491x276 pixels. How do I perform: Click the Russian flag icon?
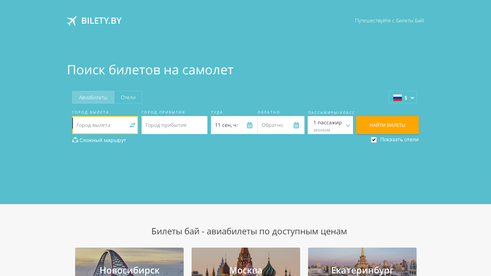[398, 97]
